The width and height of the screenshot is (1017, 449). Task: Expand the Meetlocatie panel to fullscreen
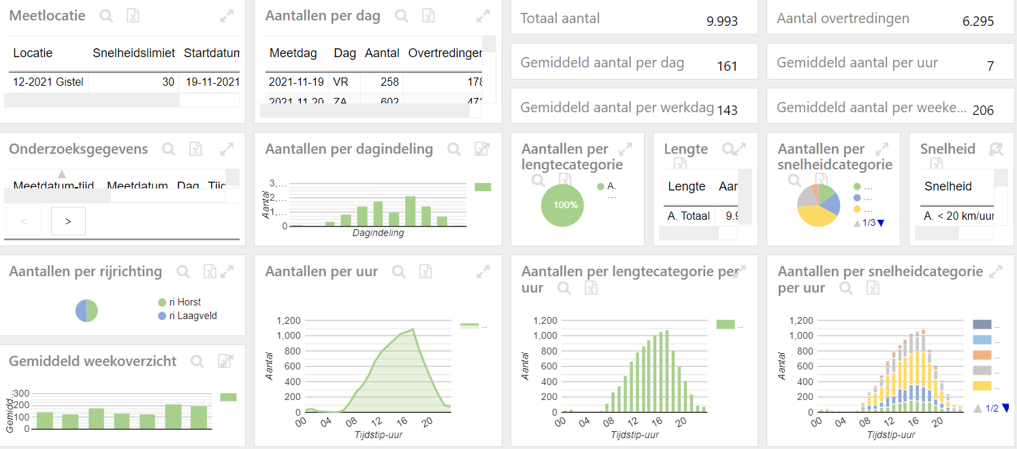[x=227, y=16]
